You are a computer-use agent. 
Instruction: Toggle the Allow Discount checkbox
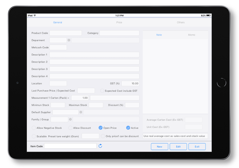pos(71,128)
